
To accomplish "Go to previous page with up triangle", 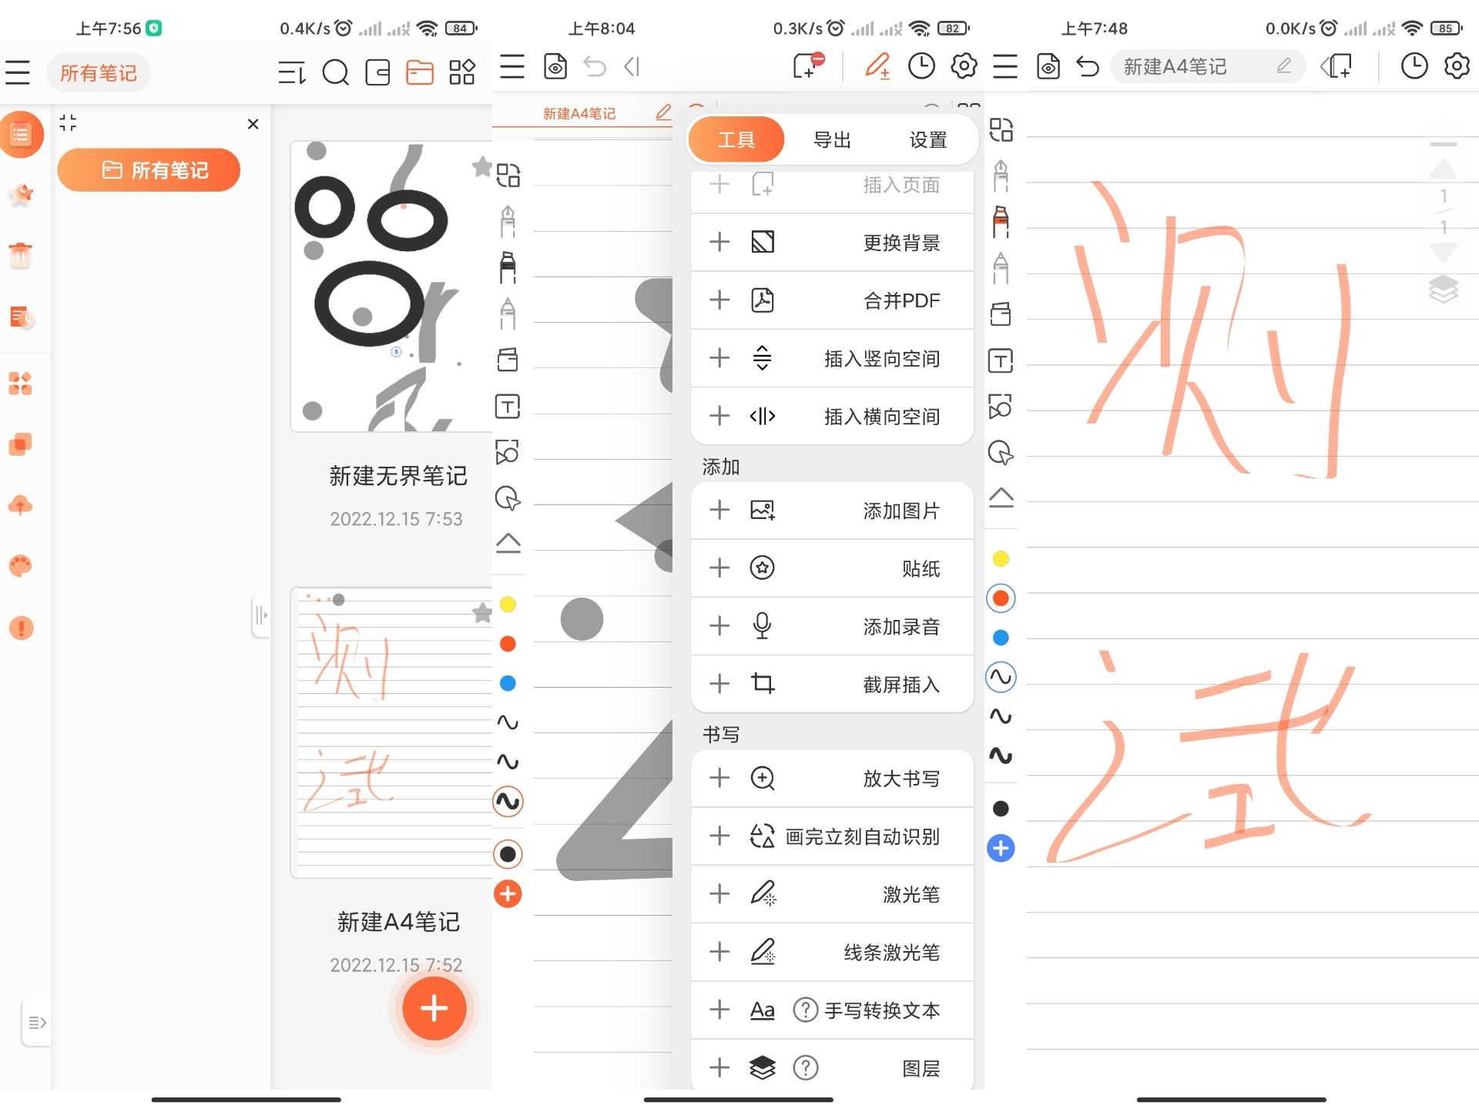I will [1443, 169].
